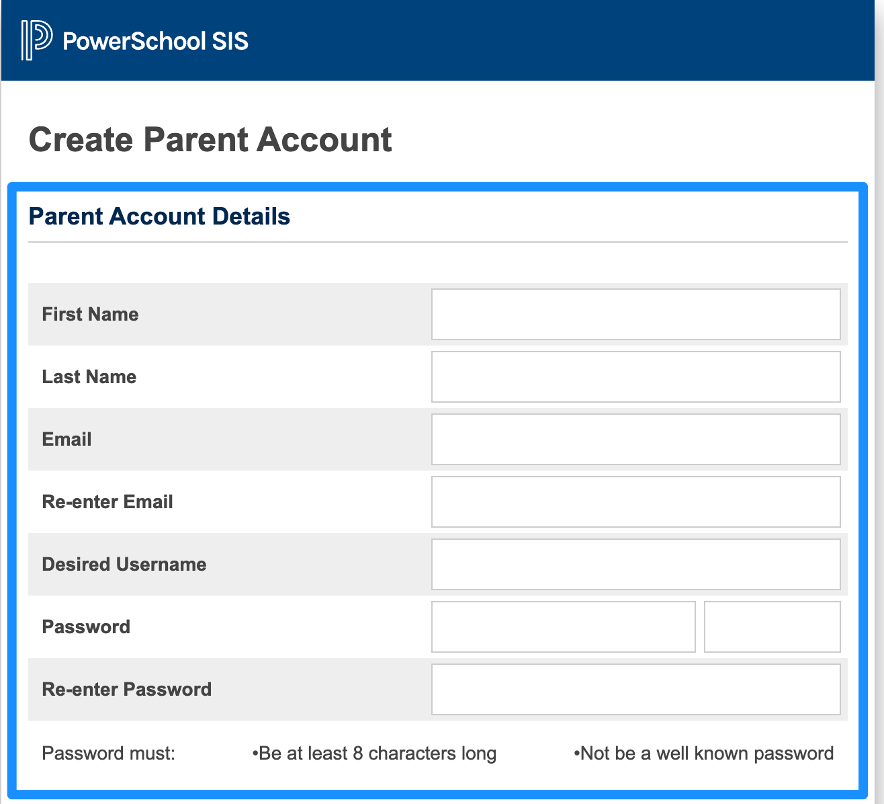
Task: Click the Last Name label
Action: pos(89,376)
